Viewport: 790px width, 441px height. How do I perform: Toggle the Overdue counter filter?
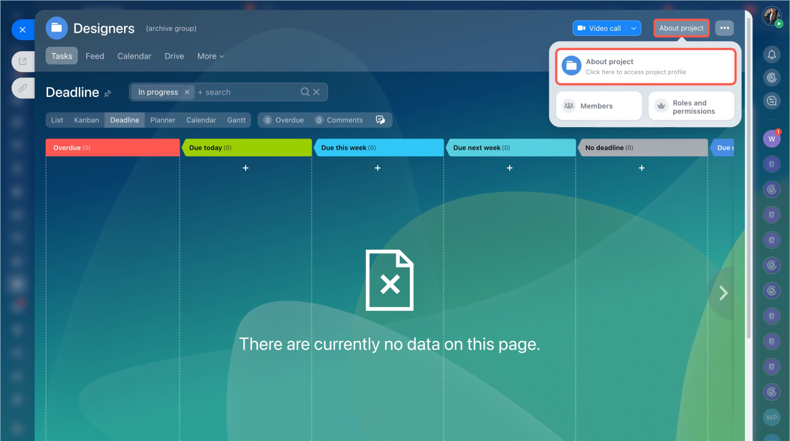tap(284, 120)
